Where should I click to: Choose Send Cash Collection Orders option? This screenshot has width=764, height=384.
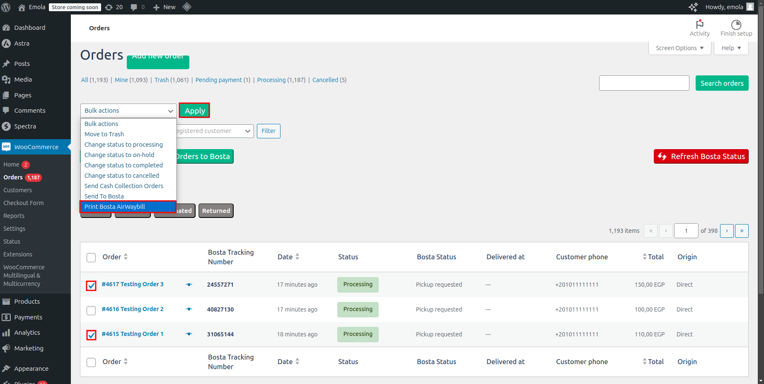128,186
